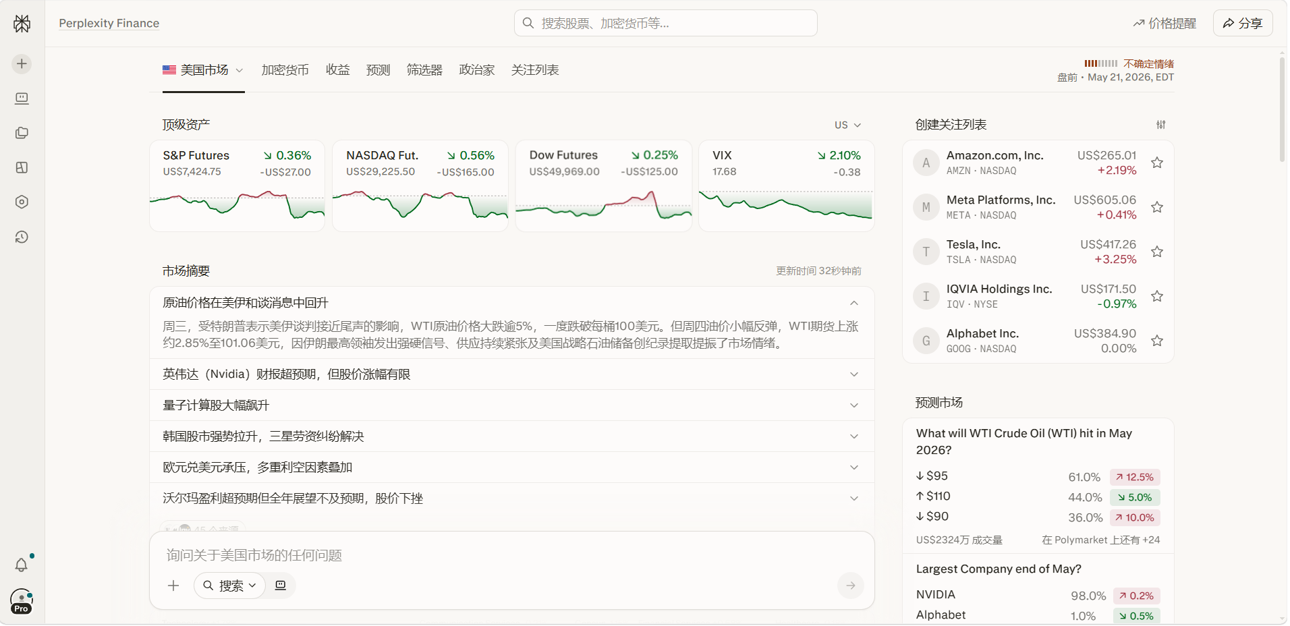1290x626 pixels.
Task: Switch to the 政治家 tab
Action: (x=476, y=70)
